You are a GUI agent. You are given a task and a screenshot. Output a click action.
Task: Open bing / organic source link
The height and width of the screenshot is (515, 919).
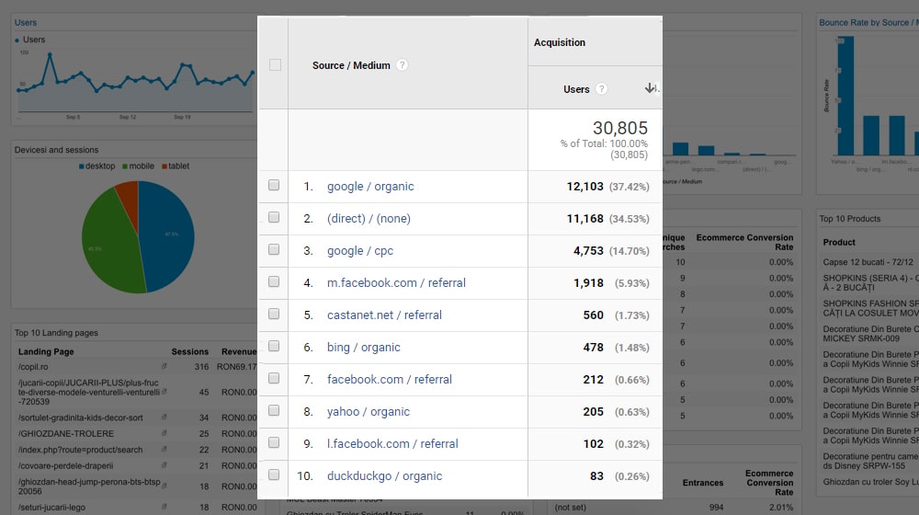(363, 348)
